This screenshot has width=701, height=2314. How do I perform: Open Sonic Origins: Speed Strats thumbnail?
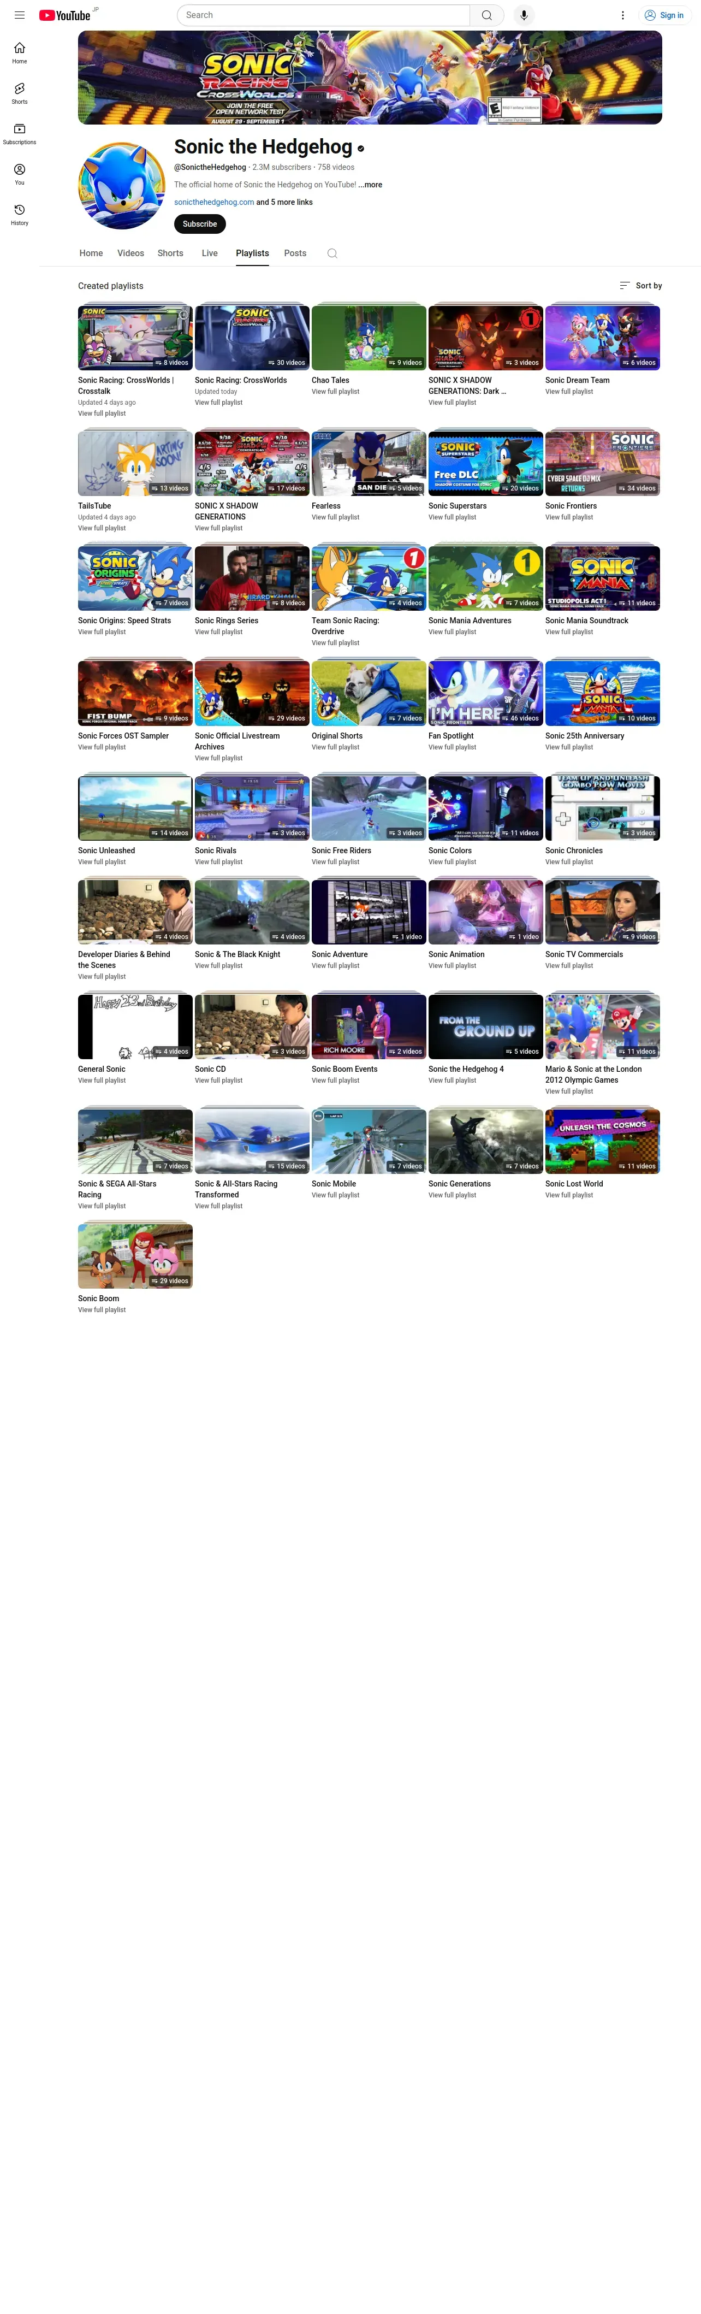point(135,578)
